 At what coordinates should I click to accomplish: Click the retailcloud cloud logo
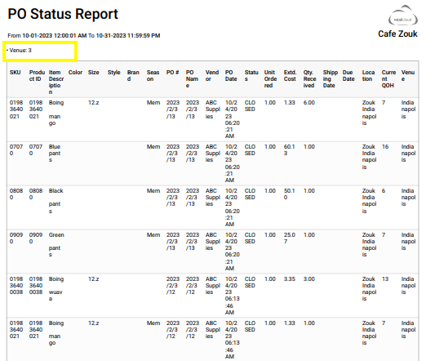point(403,16)
